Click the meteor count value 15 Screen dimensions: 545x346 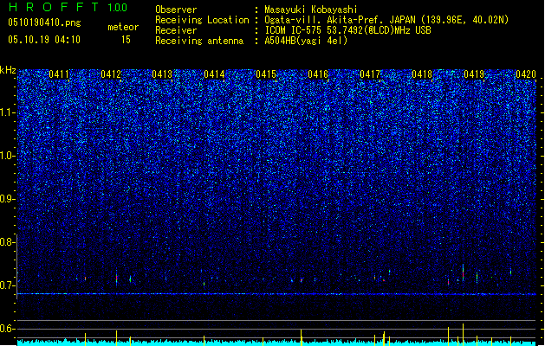click(x=126, y=40)
